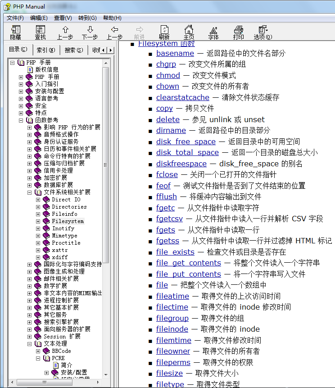
Task: Click the 版权信息 page icon in tree
Action: [30, 69]
